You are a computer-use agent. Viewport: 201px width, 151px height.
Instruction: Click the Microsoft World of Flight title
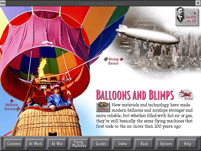100,3
